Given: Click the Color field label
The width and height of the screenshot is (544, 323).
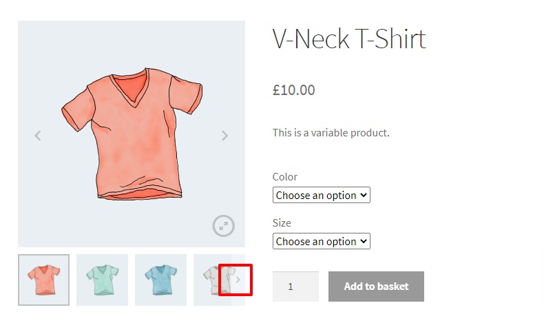Looking at the screenshot, I should (285, 177).
